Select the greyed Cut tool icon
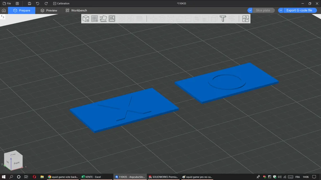 [188, 19]
